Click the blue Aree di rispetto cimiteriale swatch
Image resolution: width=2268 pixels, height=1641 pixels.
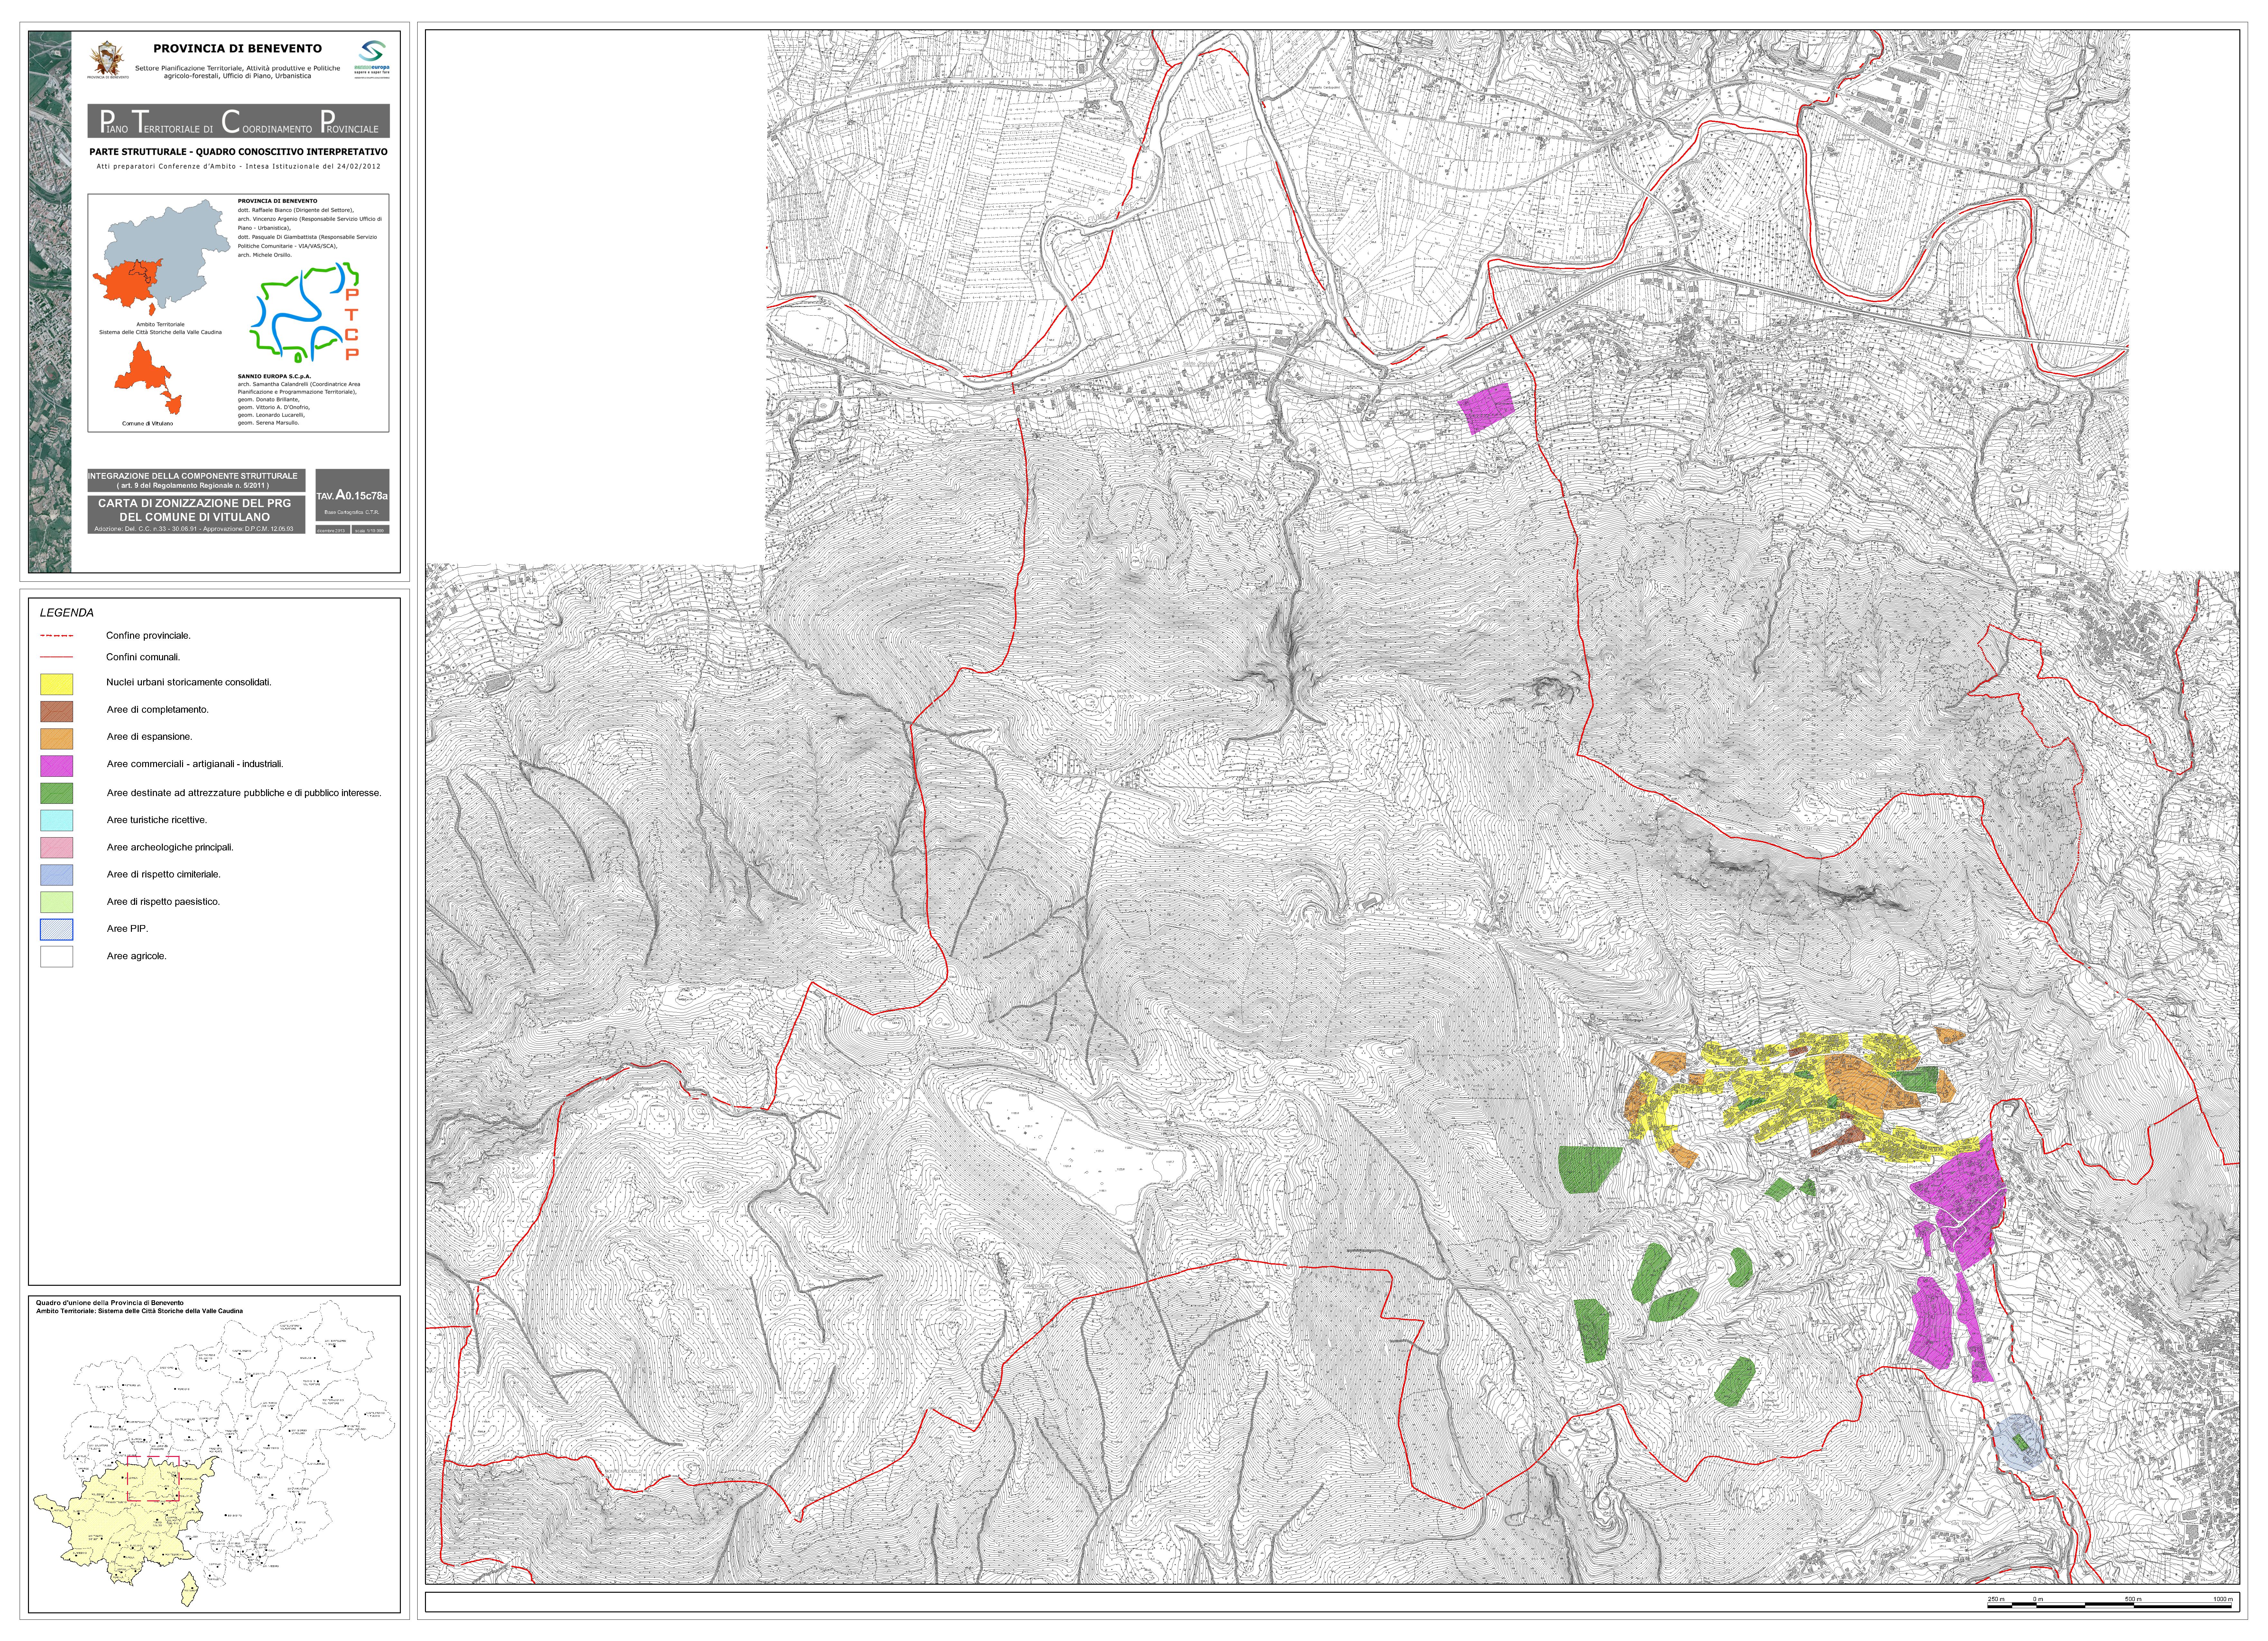[57, 875]
